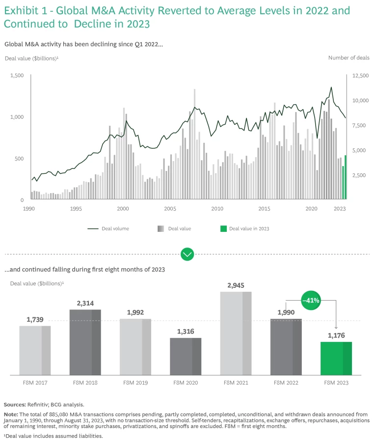The height and width of the screenshot is (445, 377).
Task: Click the Number of deals axis label
Action: click(x=349, y=58)
